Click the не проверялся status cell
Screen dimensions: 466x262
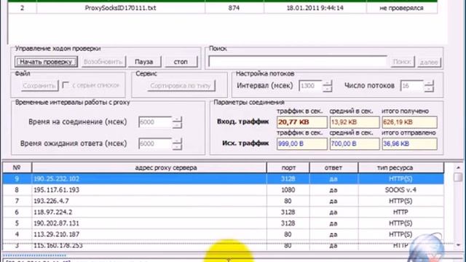(401, 8)
